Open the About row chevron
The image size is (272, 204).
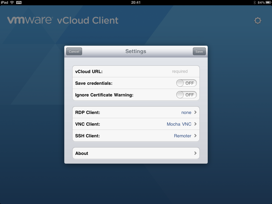pos(195,153)
